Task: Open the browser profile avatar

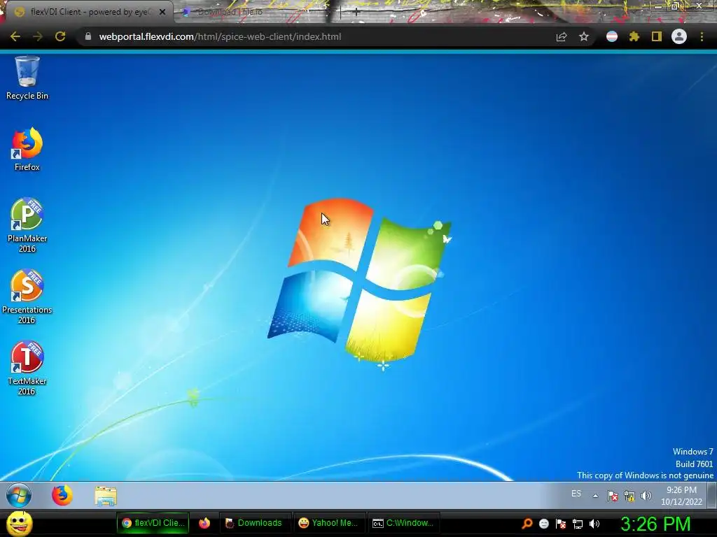Action: coord(679,36)
